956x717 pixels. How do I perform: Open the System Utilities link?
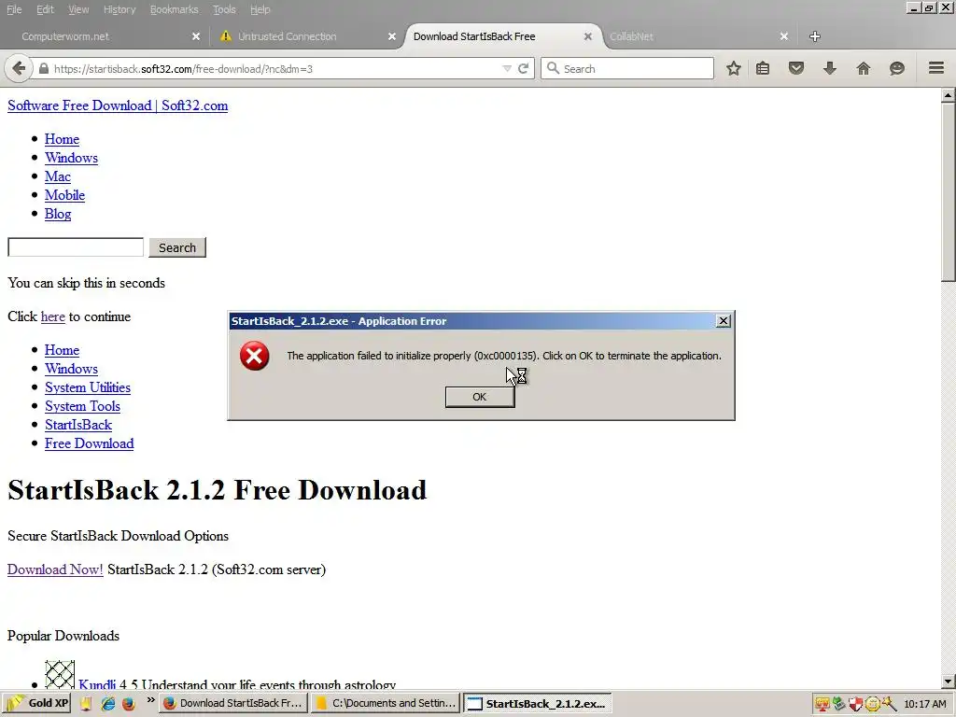(x=88, y=387)
